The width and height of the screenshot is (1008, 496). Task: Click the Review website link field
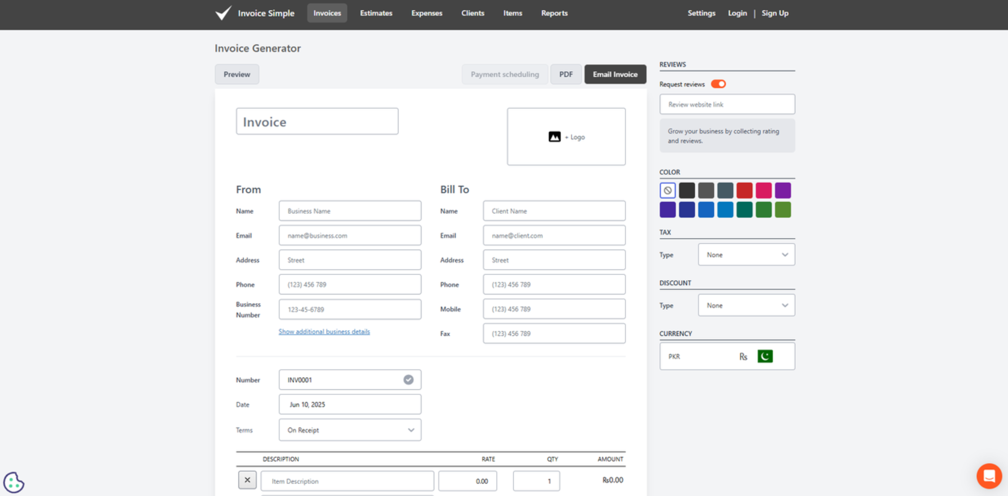727,104
